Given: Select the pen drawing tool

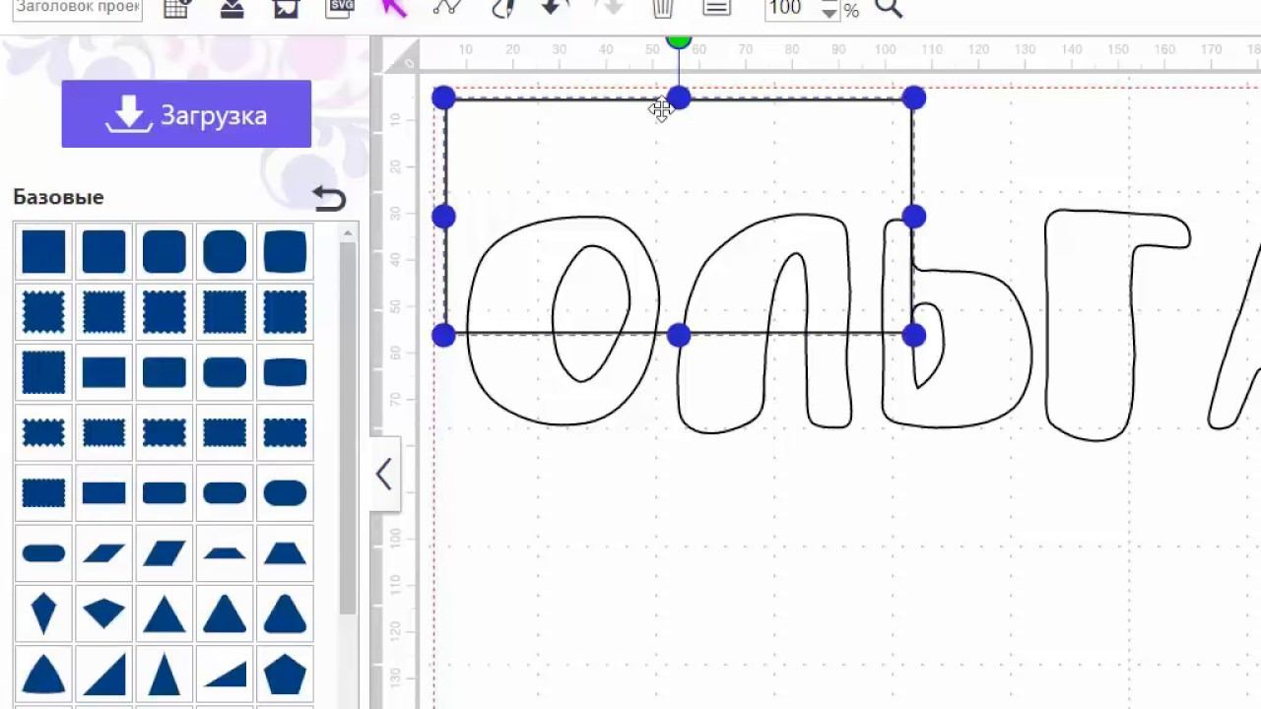Looking at the screenshot, I should [501, 8].
